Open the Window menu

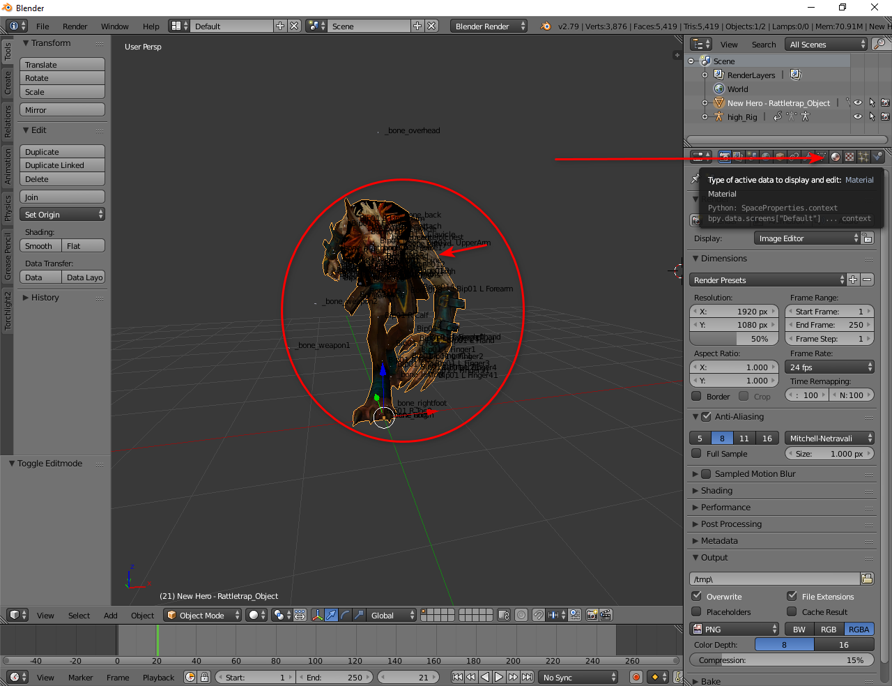114,26
